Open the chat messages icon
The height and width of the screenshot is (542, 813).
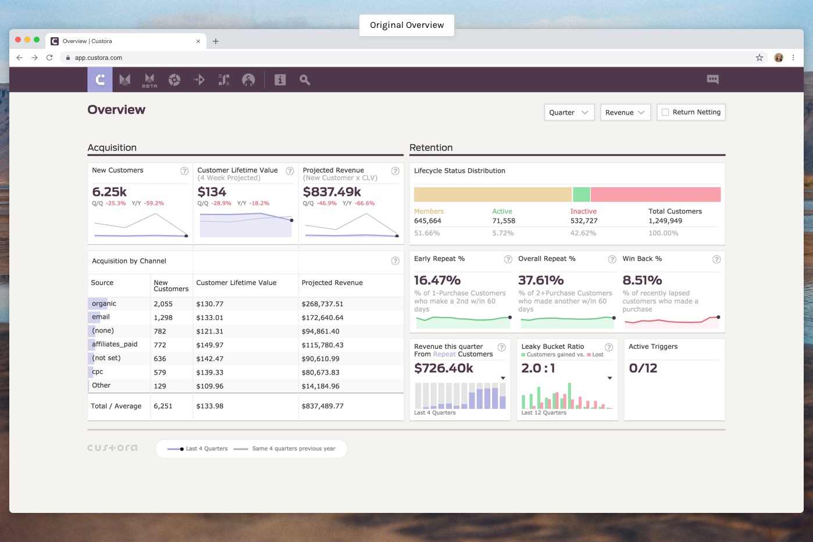pyautogui.click(x=712, y=79)
